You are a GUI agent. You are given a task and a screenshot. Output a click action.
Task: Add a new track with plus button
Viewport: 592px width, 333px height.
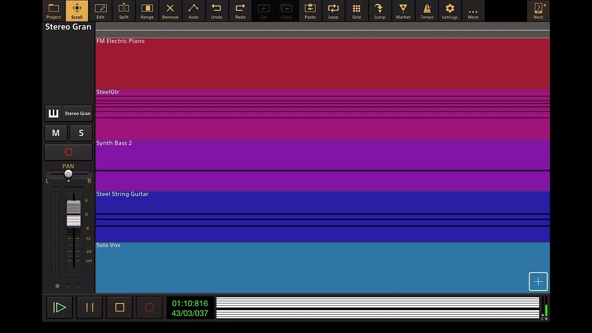pyautogui.click(x=538, y=282)
